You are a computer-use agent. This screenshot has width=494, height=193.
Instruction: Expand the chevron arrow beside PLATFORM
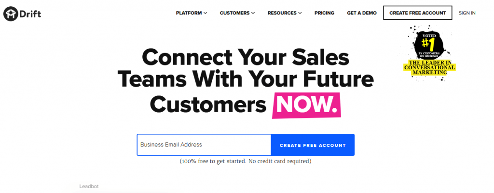205,13
